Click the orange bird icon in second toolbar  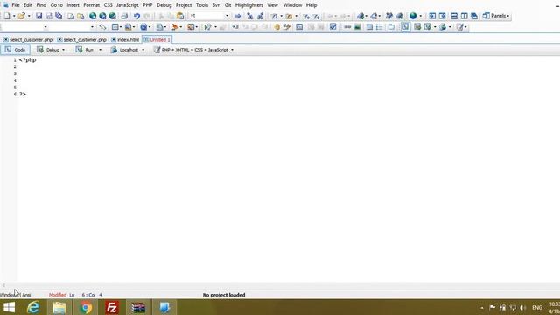coord(175,27)
